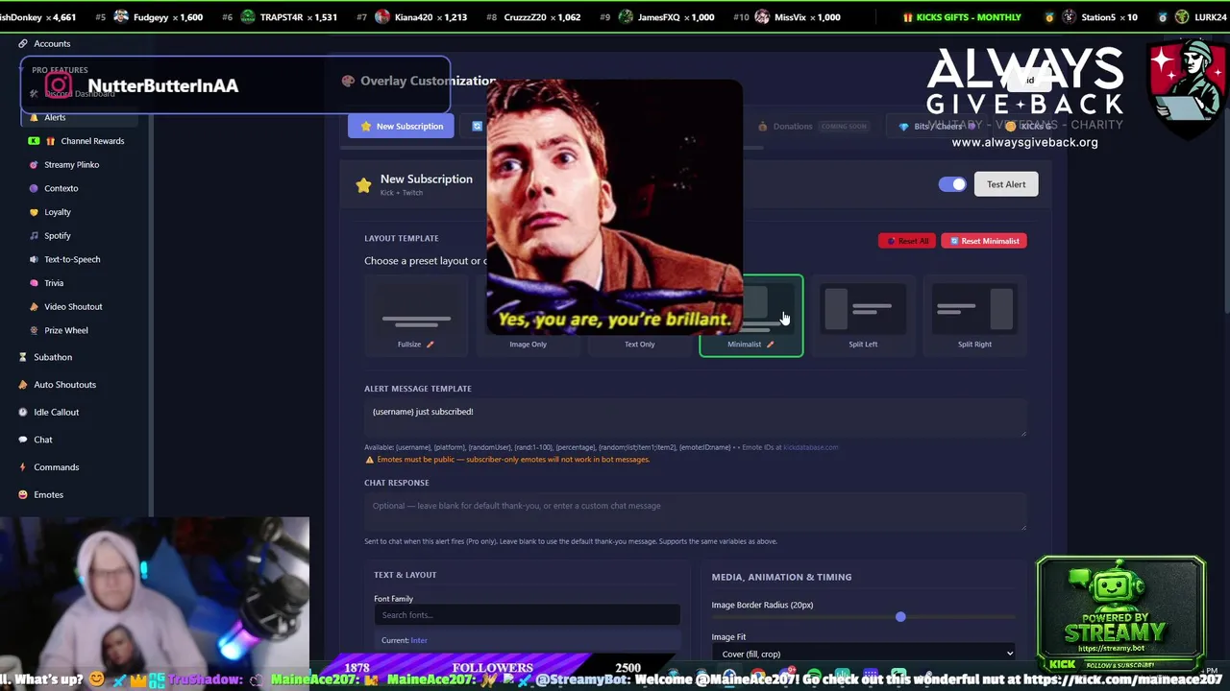
Task: Open Channel Rewards in the sidebar
Action: [92, 141]
